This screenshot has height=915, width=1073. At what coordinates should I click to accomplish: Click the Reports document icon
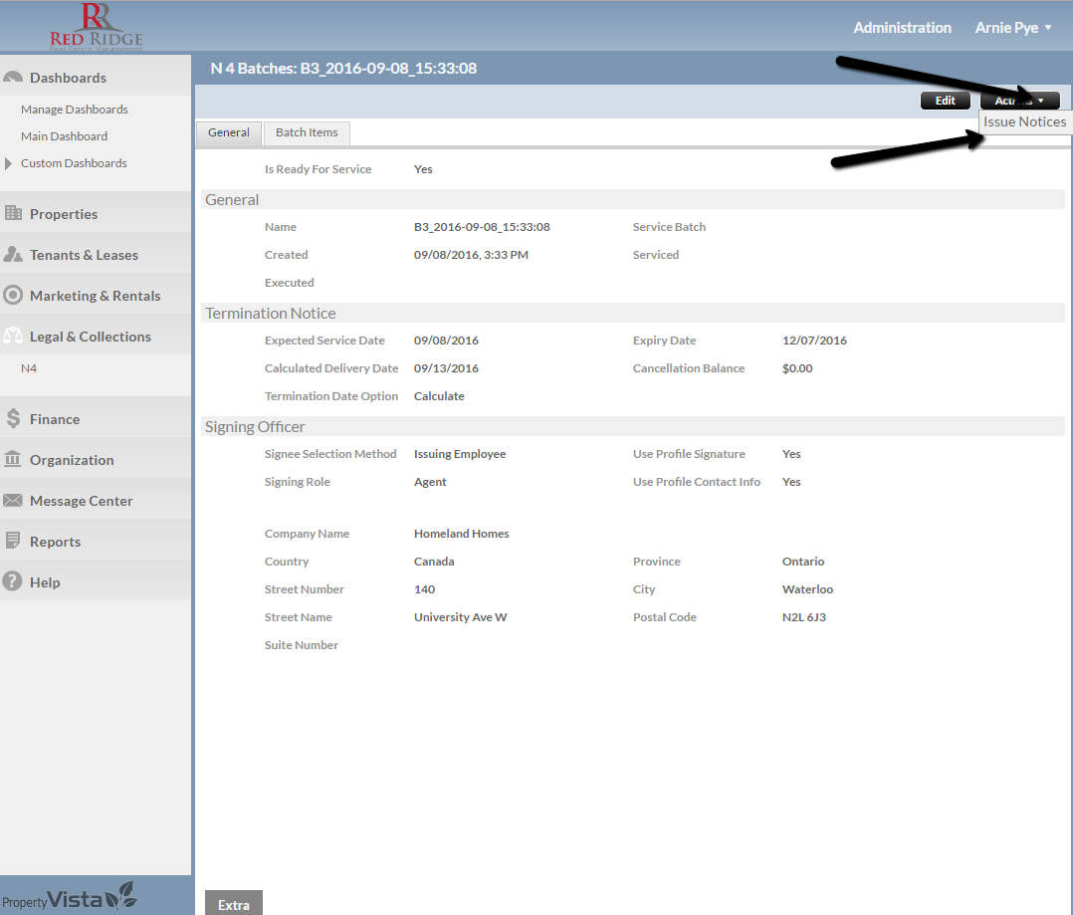13,542
